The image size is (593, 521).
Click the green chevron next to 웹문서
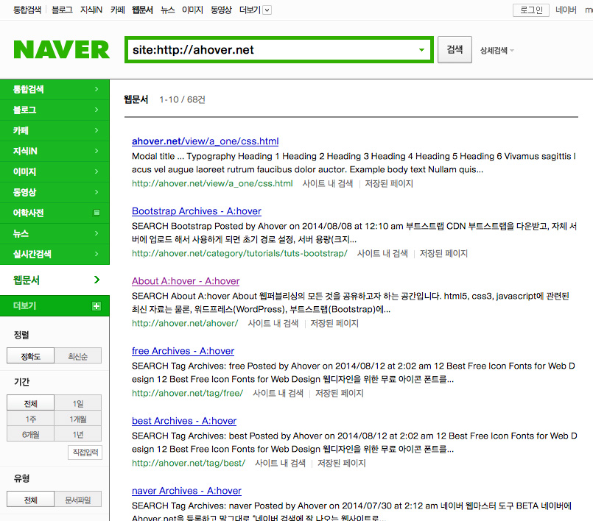tap(97, 280)
